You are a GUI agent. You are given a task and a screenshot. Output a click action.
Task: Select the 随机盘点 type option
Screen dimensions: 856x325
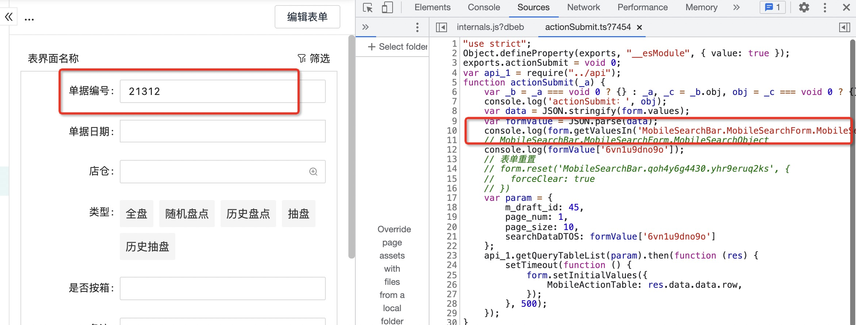(187, 214)
